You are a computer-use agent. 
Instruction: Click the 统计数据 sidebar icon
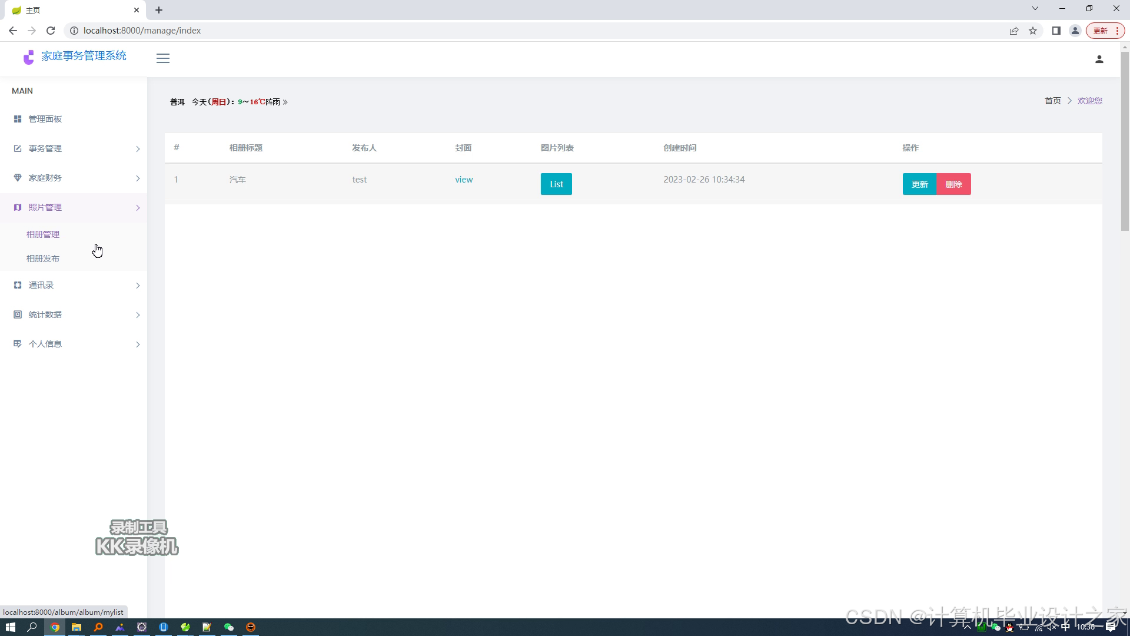click(x=18, y=314)
